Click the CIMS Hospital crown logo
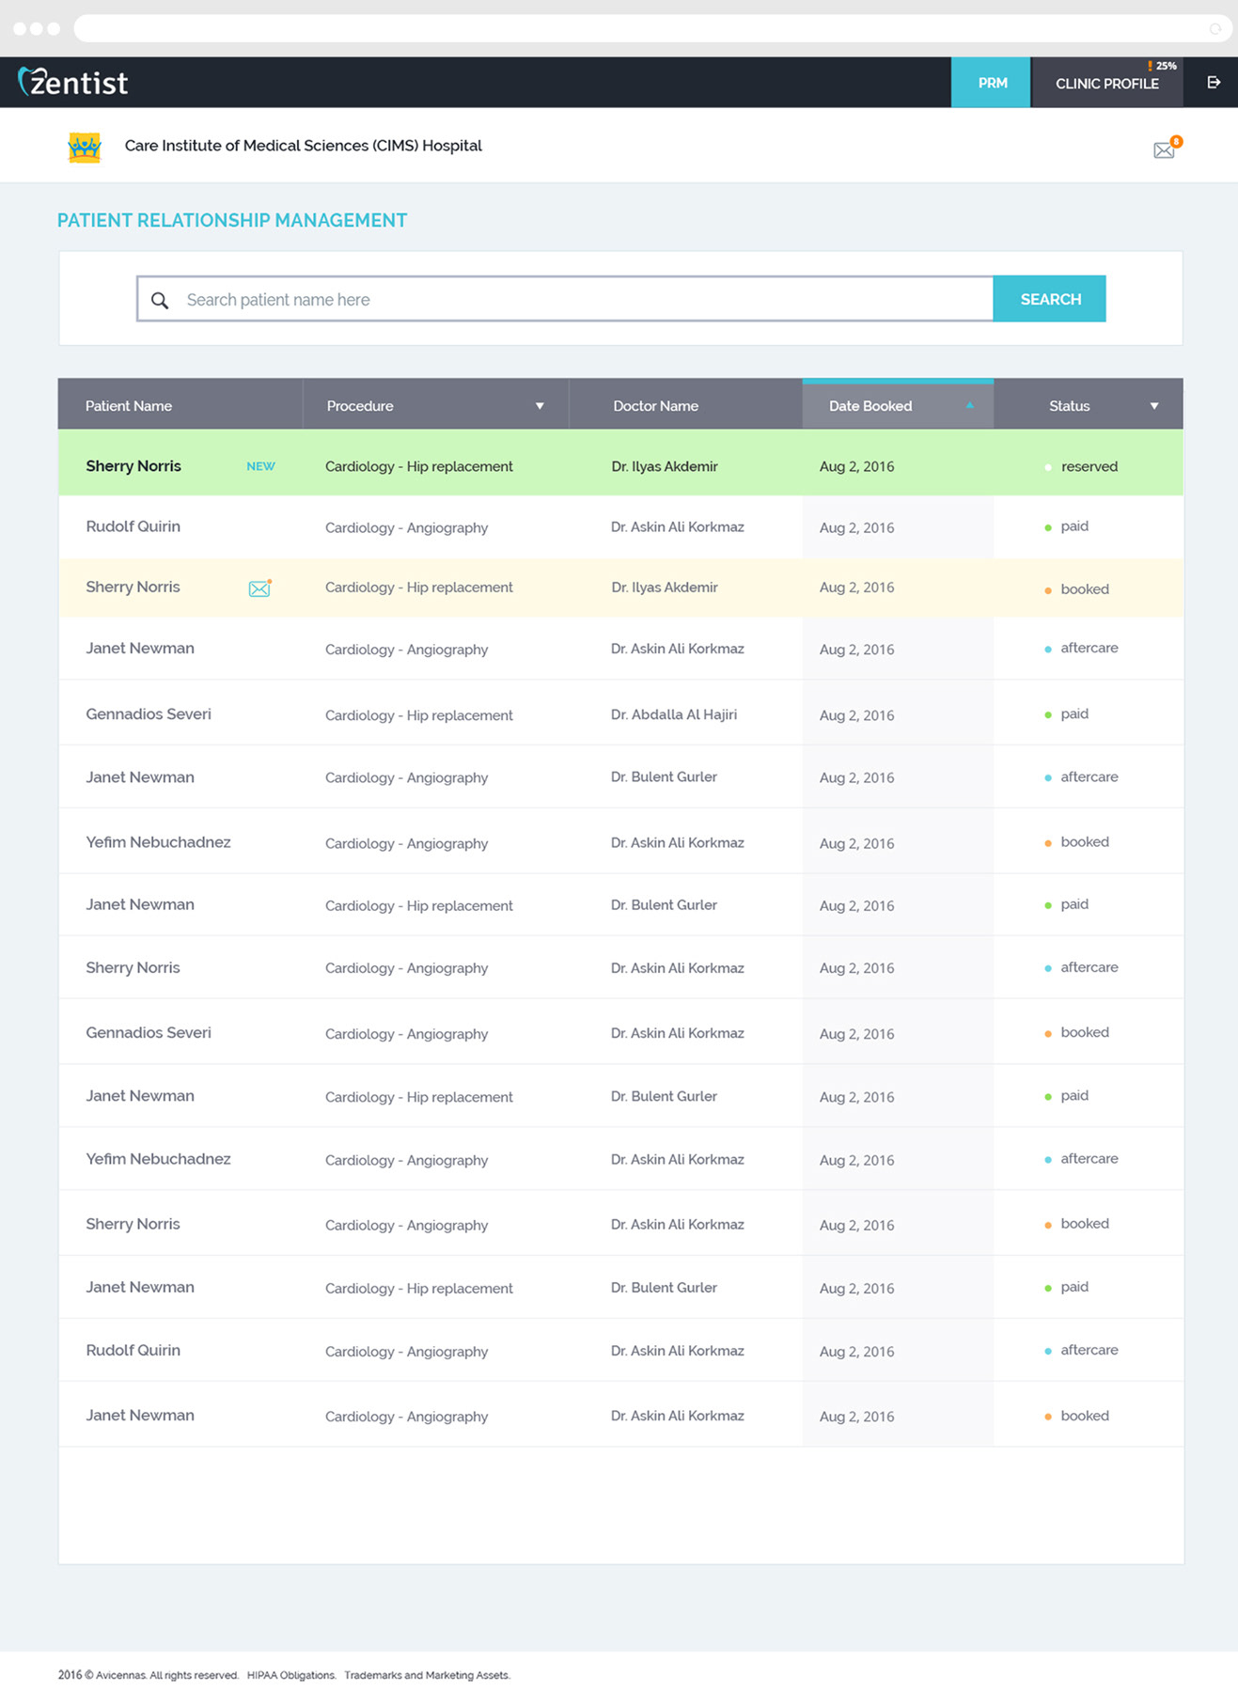This screenshot has height=1692, width=1238. [x=85, y=147]
